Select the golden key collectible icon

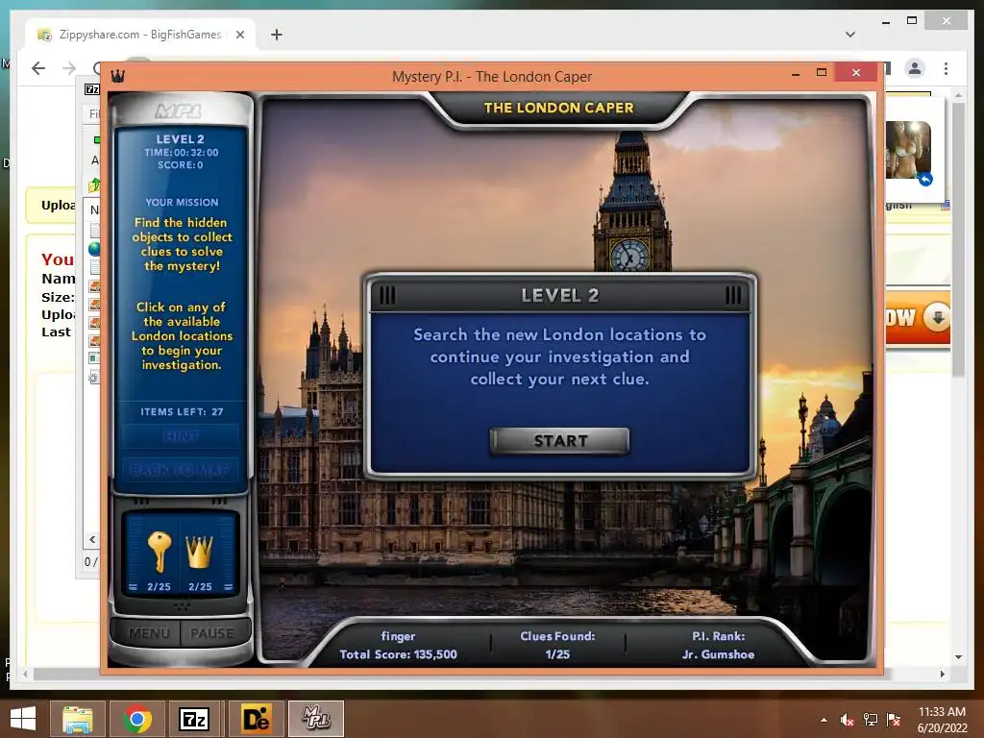(x=159, y=552)
